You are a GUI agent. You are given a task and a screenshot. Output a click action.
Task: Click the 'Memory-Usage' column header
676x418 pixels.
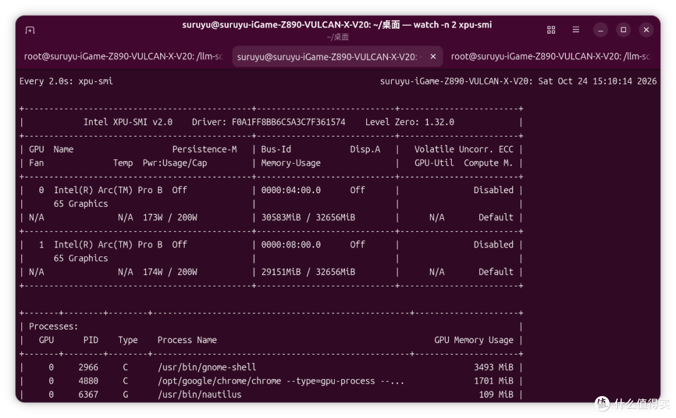click(290, 163)
